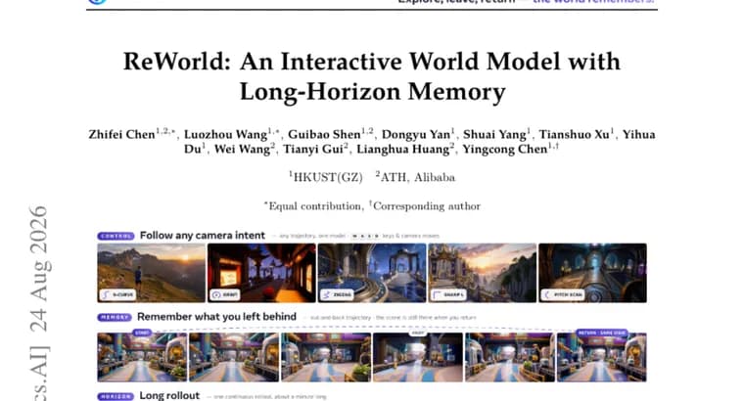This screenshot has width=744, height=401.
Task: Select author name Shuai Yang
Action: coord(494,135)
